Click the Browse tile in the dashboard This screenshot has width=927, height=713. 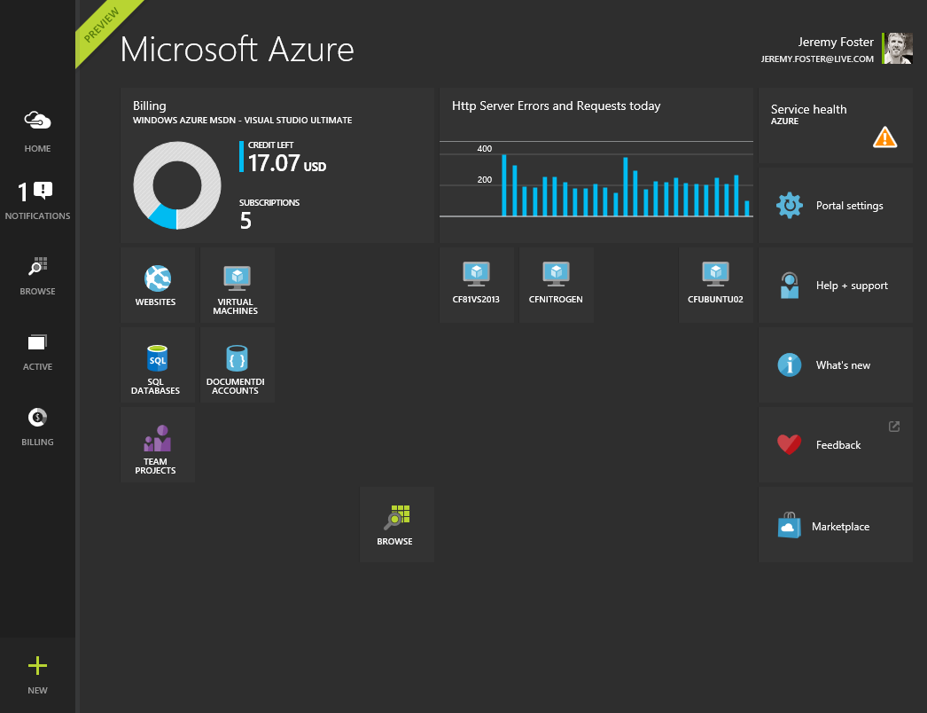pyautogui.click(x=396, y=523)
